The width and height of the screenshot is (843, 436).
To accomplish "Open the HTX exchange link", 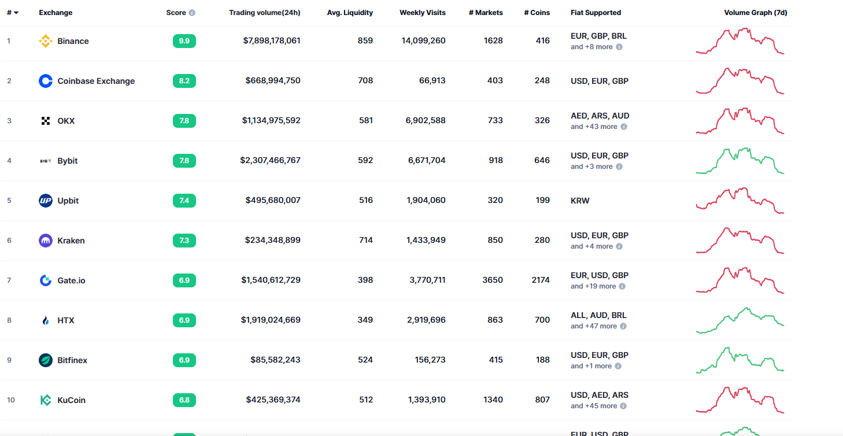I will pos(66,320).
